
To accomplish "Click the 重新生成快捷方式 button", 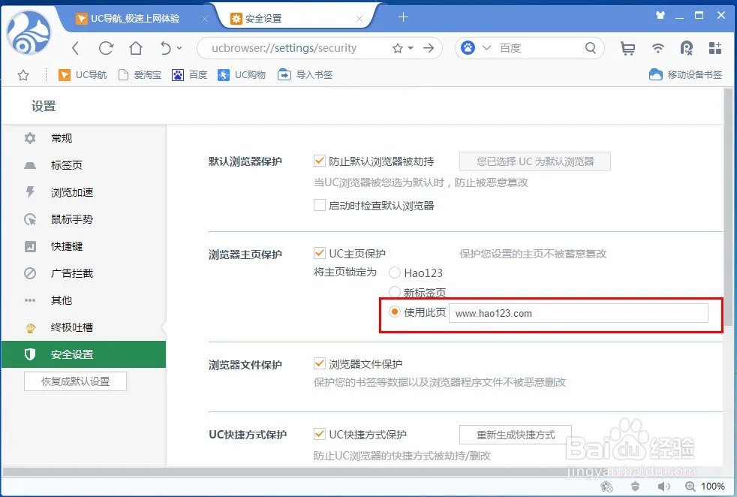I will [515, 434].
